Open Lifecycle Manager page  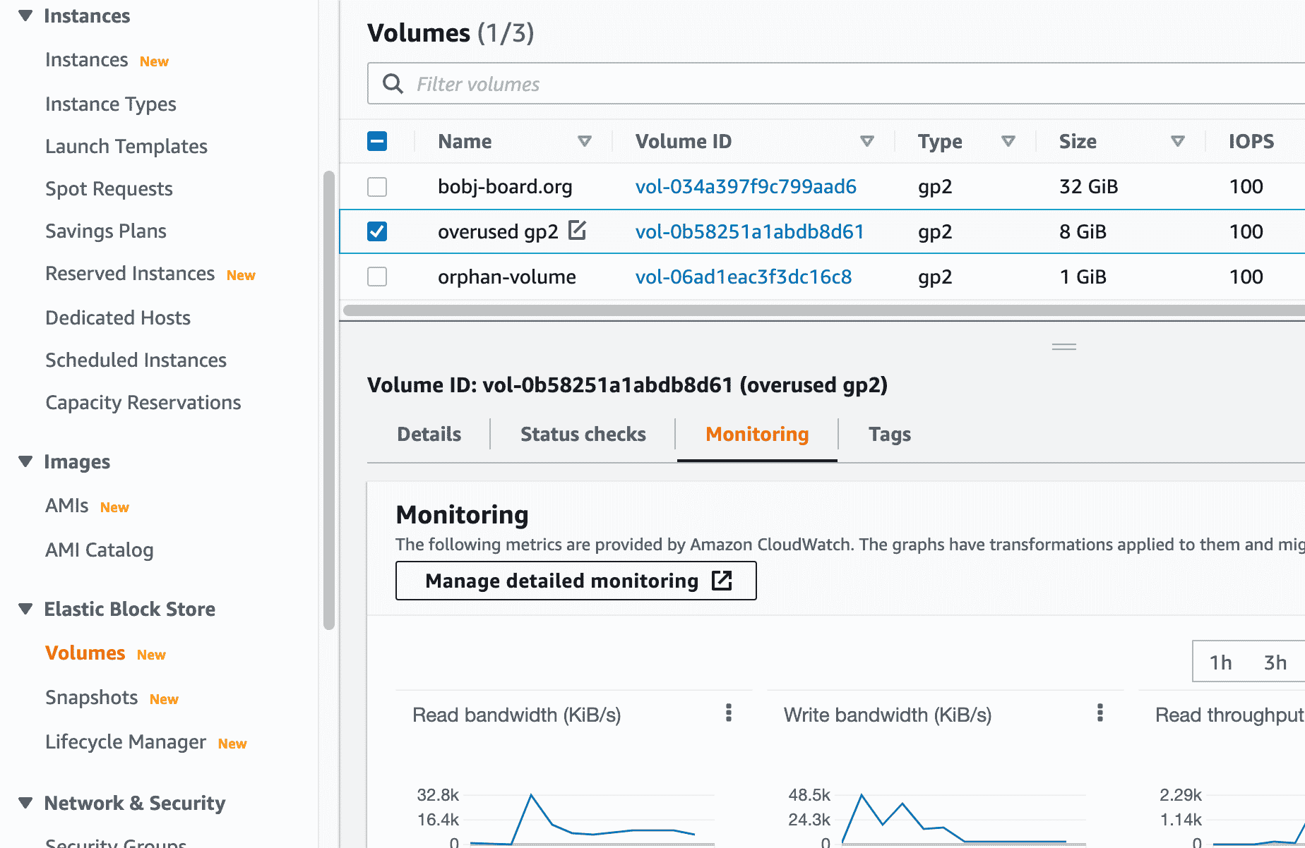click(125, 742)
